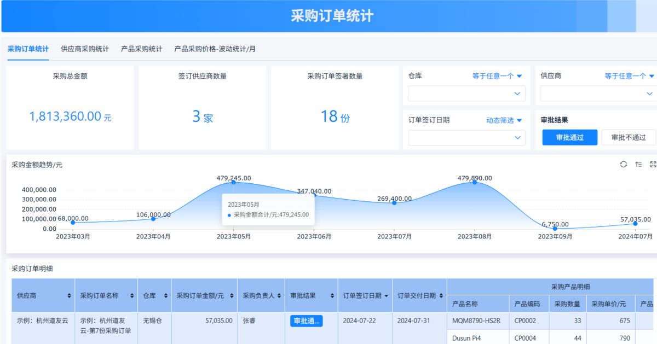Sort by 采购订单金额/元 column arrow
Screen dimensions: 657x344
point(232,296)
